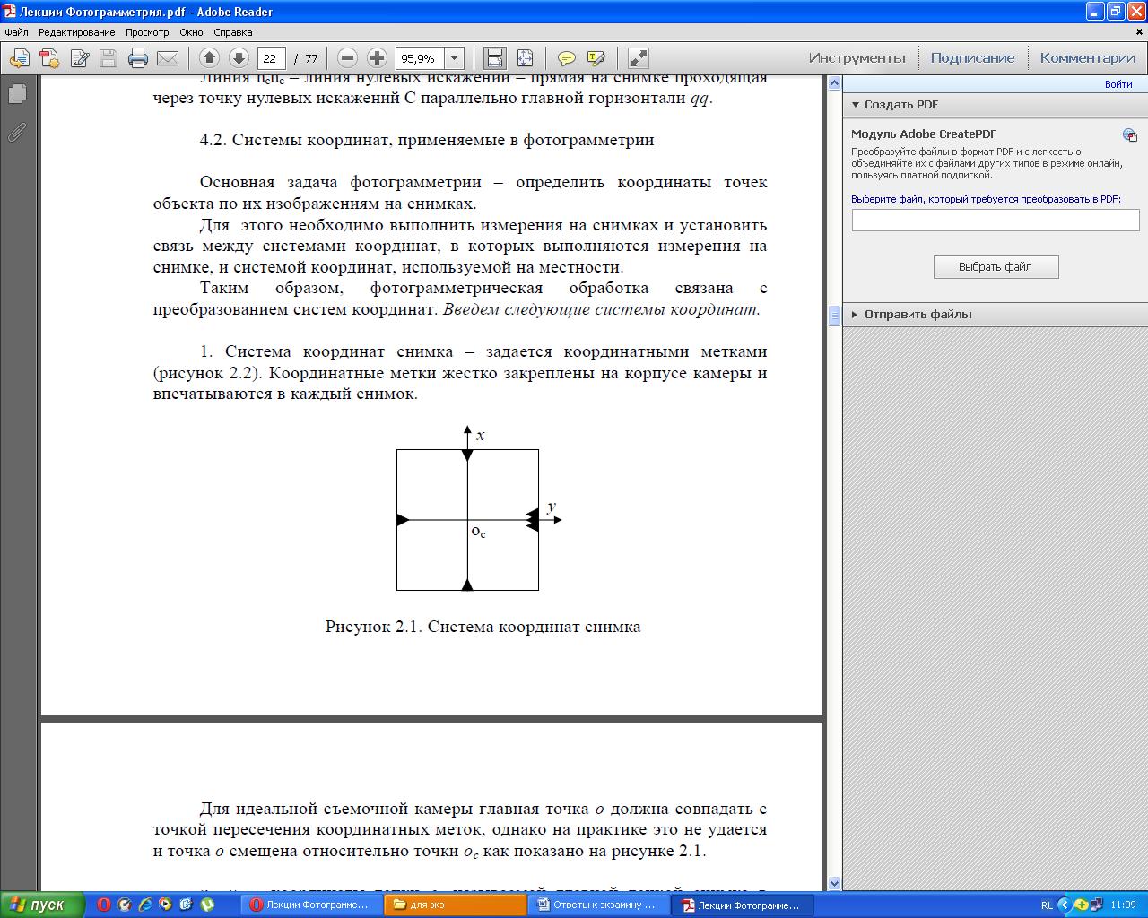This screenshot has height=918, width=1148.
Task: Open the Подписание pane tab
Action: (972, 58)
